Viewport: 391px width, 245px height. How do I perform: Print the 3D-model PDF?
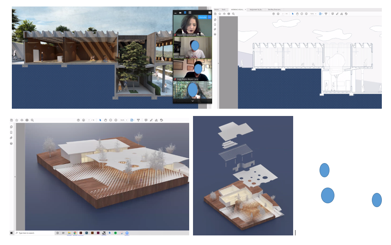[27, 120]
